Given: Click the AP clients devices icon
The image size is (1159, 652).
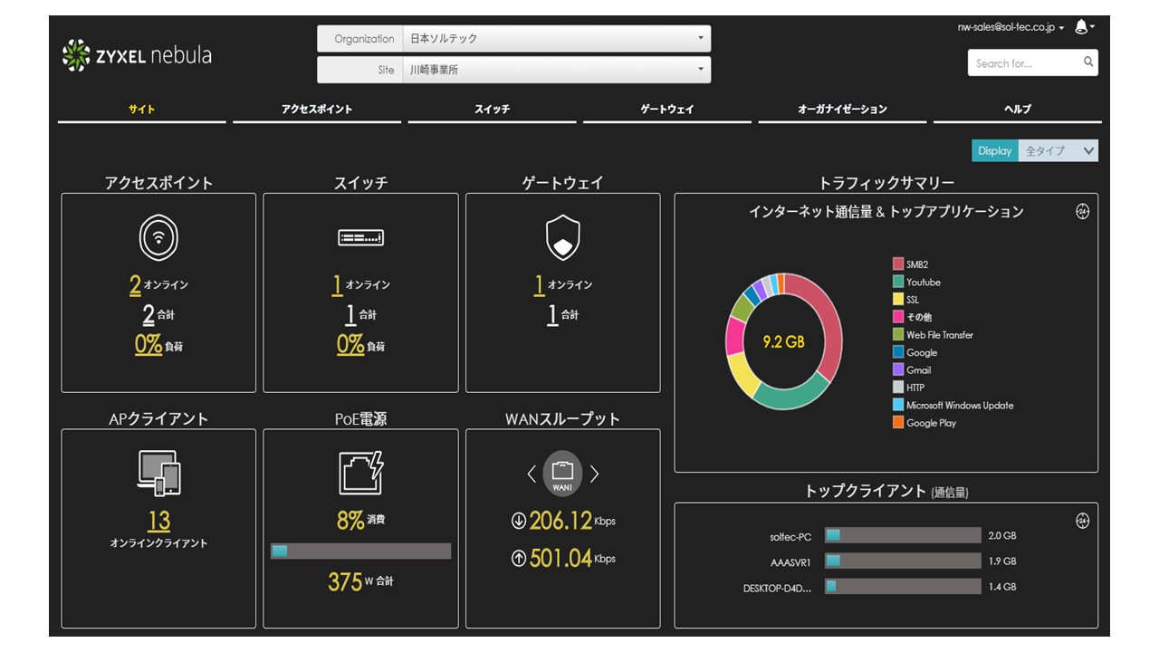Looking at the screenshot, I should point(158,474).
